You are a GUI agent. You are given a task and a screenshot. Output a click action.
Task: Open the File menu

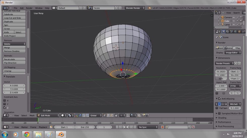click(15, 8)
